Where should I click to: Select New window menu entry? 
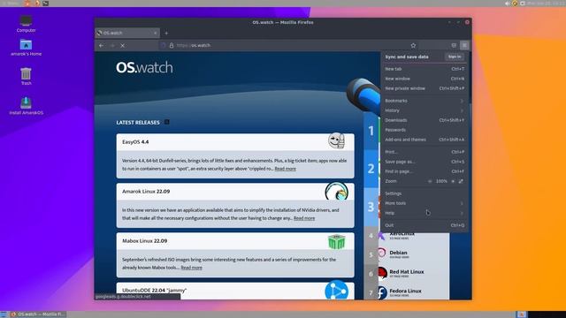424,79
